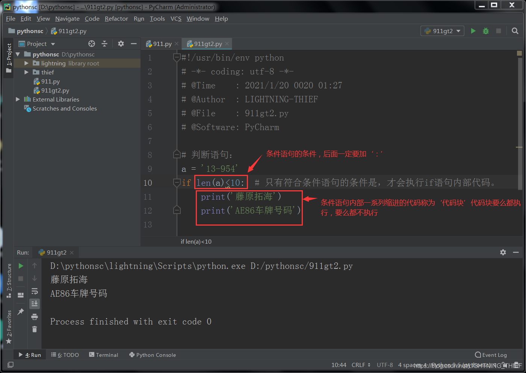Open the Edit menu
526x373 pixels.
click(26, 18)
